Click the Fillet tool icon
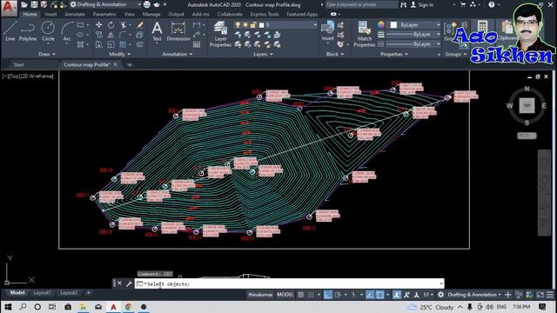The image size is (557, 313). click(123, 35)
